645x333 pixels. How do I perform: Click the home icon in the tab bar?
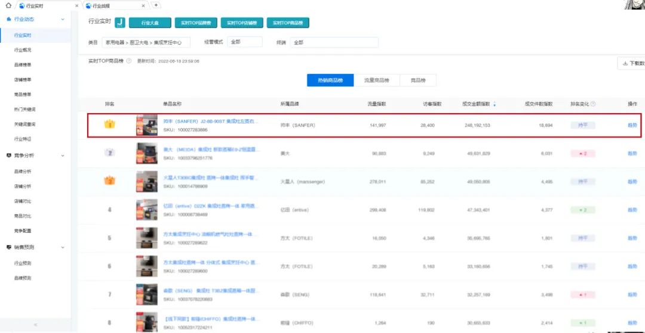tap(8, 5)
